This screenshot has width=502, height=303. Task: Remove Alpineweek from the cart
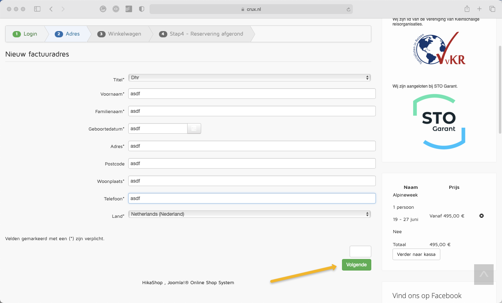click(x=481, y=216)
